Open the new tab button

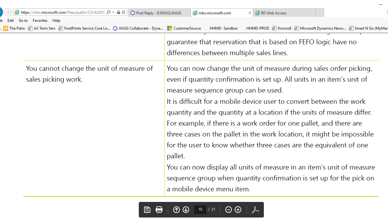[x=320, y=13]
